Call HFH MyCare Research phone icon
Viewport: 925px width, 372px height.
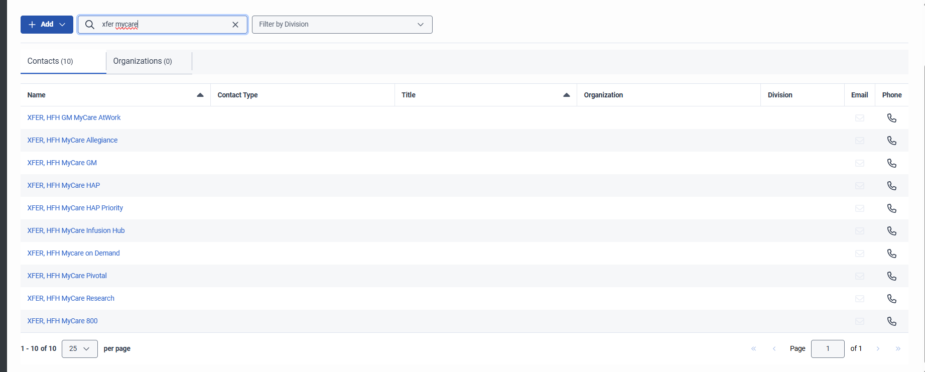891,299
